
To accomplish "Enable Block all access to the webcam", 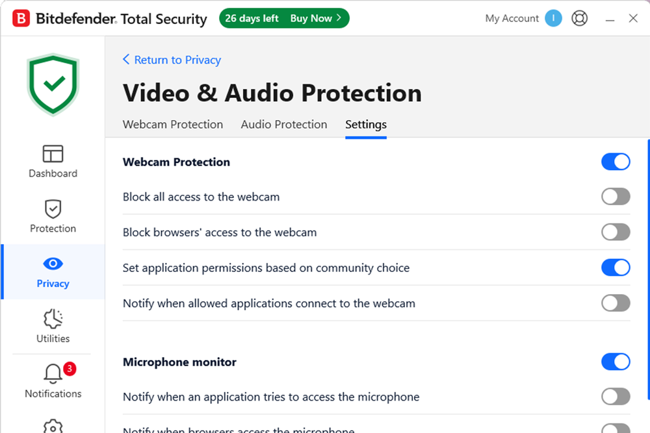I will 616,197.
